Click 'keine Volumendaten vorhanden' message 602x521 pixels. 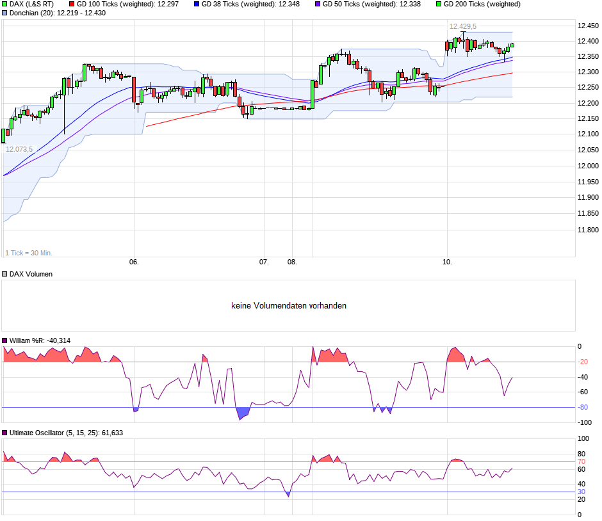point(289,306)
